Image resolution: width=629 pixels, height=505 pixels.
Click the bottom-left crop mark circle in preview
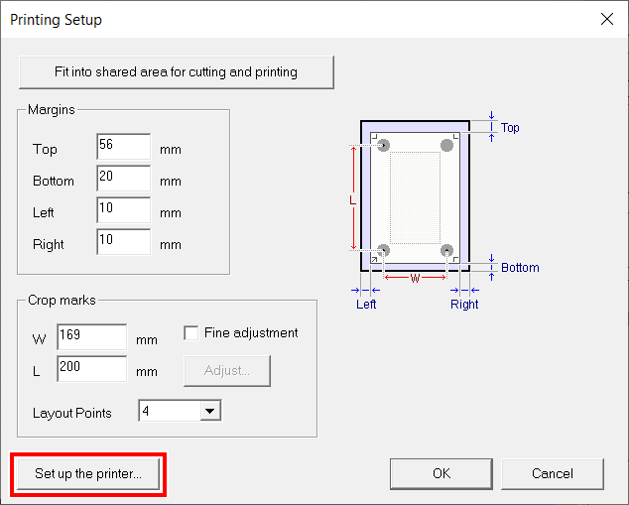click(x=384, y=250)
